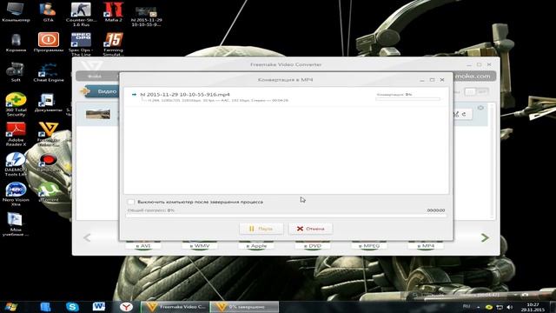The image size is (556, 313).
Task: Open the volume speaker tray icon
Action: coord(510,307)
